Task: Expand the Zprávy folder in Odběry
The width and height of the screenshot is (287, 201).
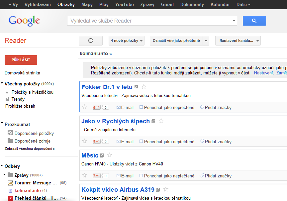Action: coord(4,175)
